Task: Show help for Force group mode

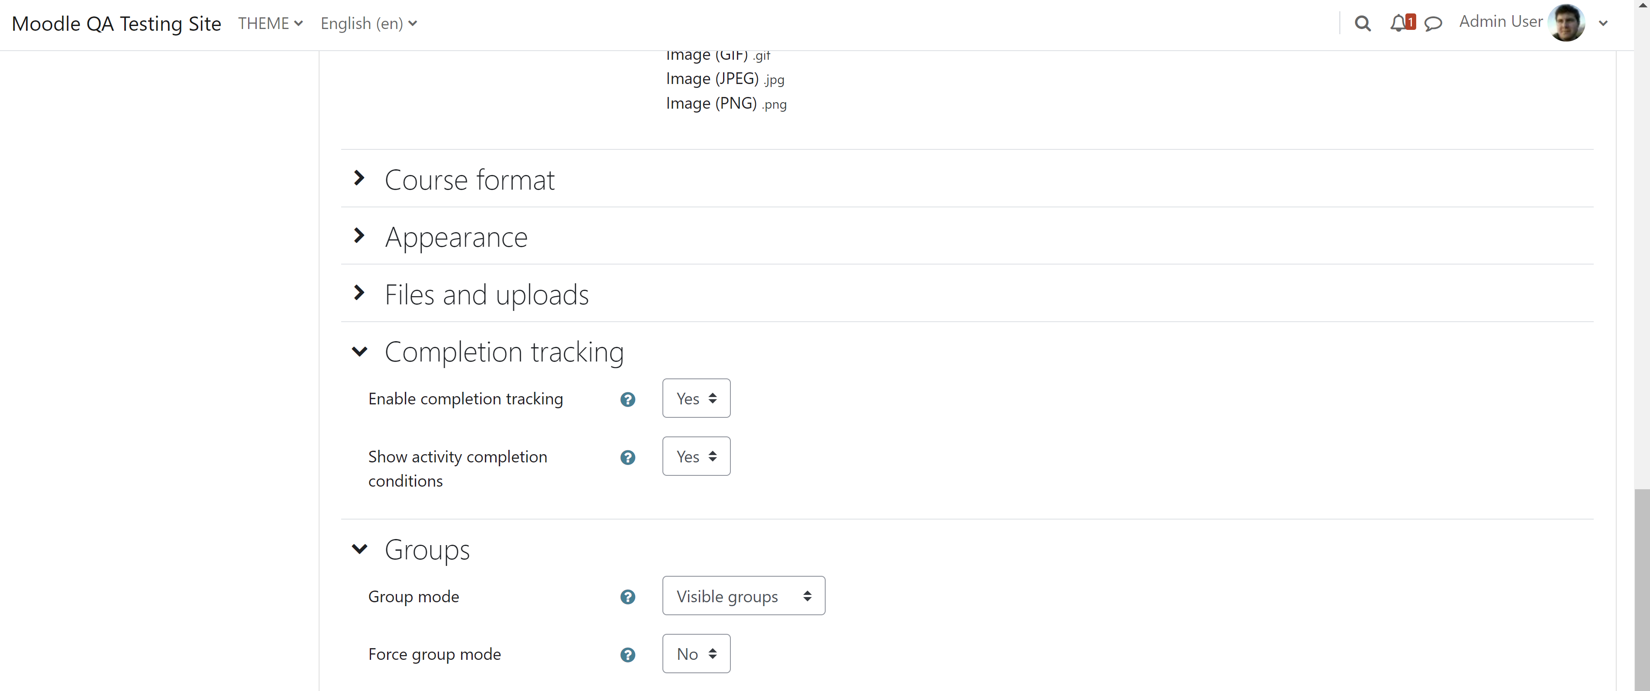Action: (x=628, y=655)
